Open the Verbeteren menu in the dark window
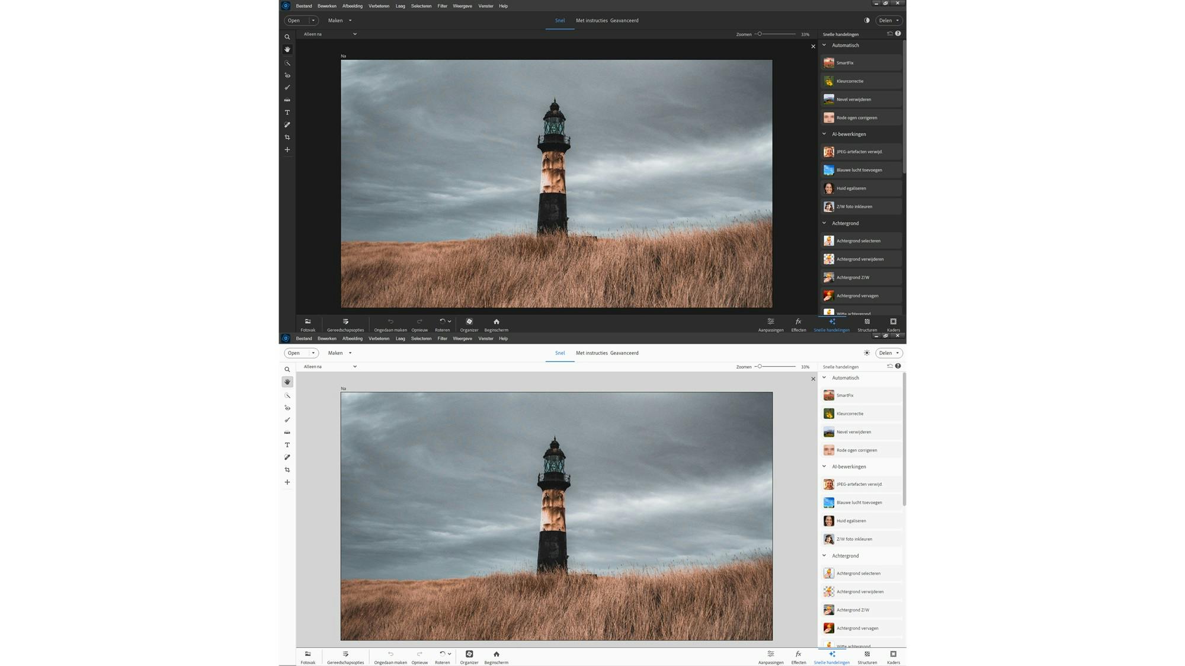 (x=379, y=6)
